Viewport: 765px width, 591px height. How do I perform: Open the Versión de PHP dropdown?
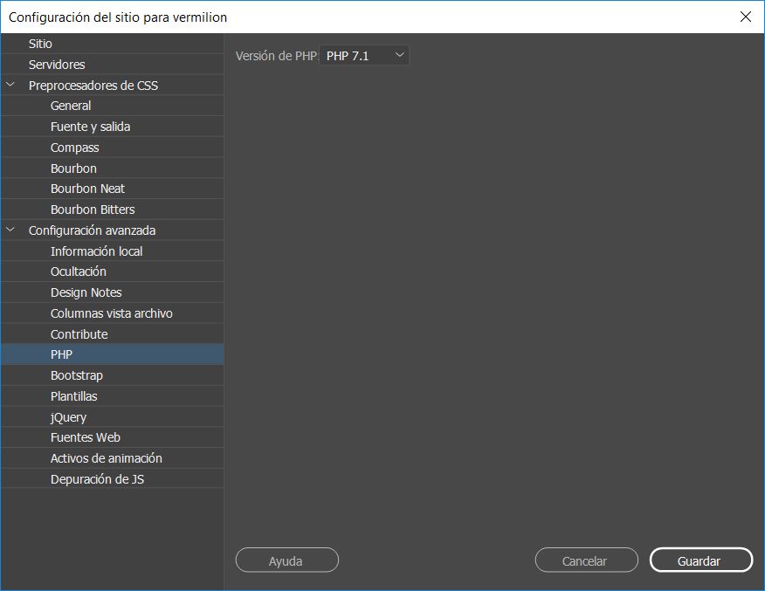tap(364, 54)
